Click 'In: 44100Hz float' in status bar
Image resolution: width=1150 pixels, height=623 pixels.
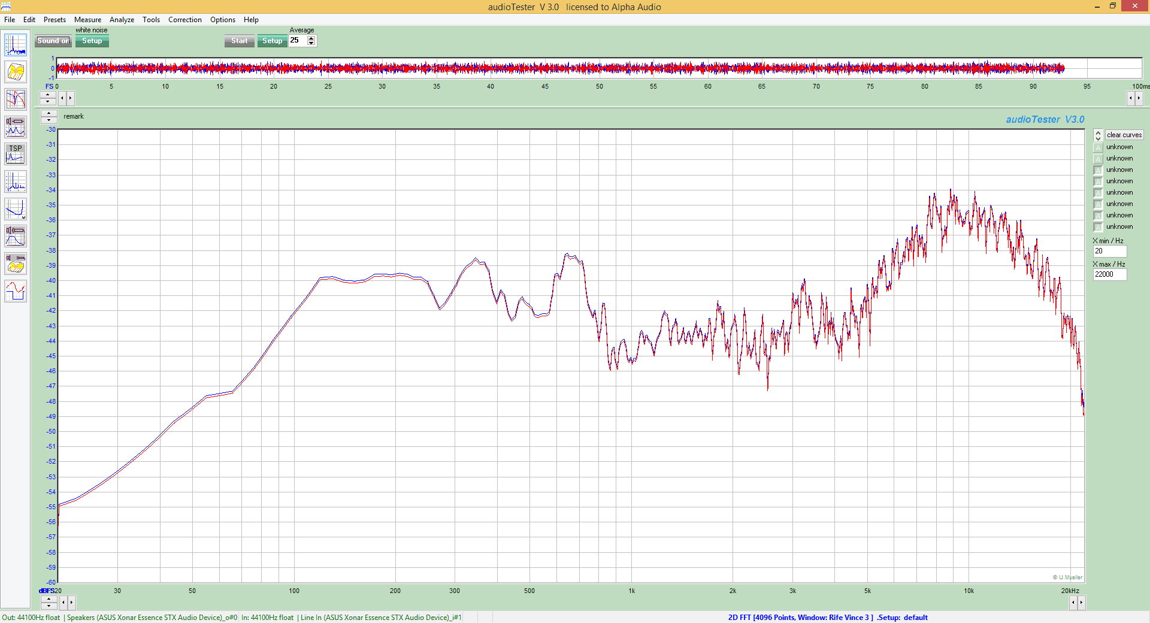pyautogui.click(x=268, y=618)
